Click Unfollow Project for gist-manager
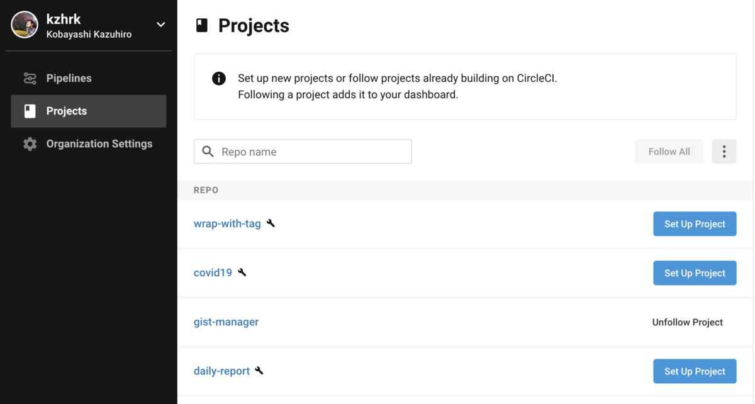Image resolution: width=755 pixels, height=404 pixels. (687, 322)
